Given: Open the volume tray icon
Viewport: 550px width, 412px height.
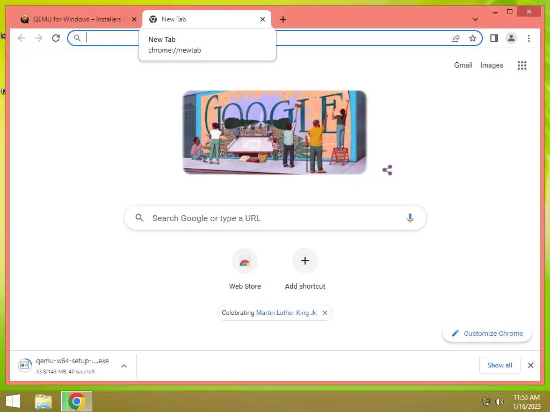Looking at the screenshot, I should pyautogui.click(x=499, y=401).
